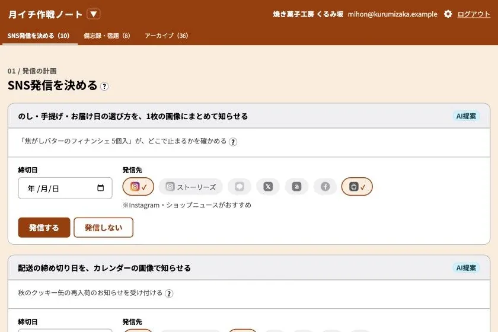This screenshot has width=498, height=332.
Task: Switch to 備忘録・宿題 (8) tab
Action: point(107,36)
